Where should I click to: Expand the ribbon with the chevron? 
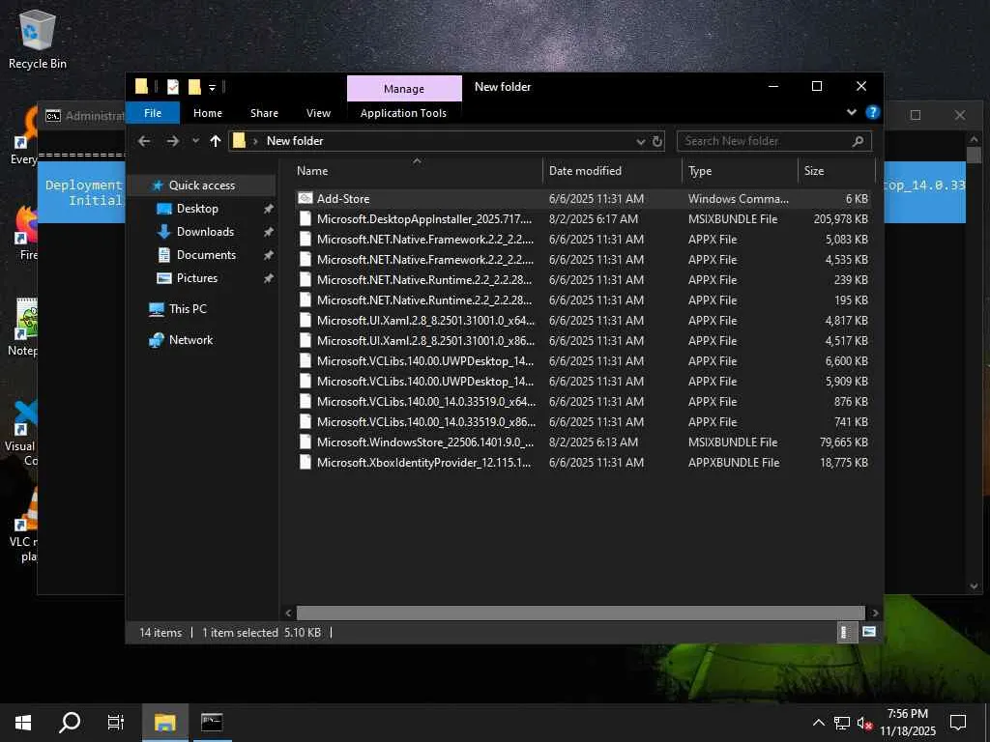(x=851, y=112)
